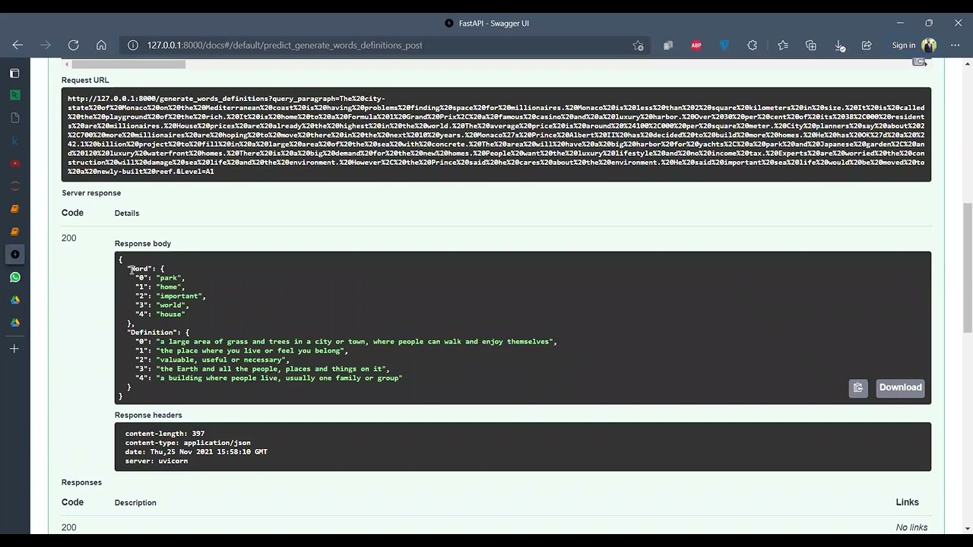
Task: Click the 'Server response' heading
Action: pyautogui.click(x=91, y=193)
